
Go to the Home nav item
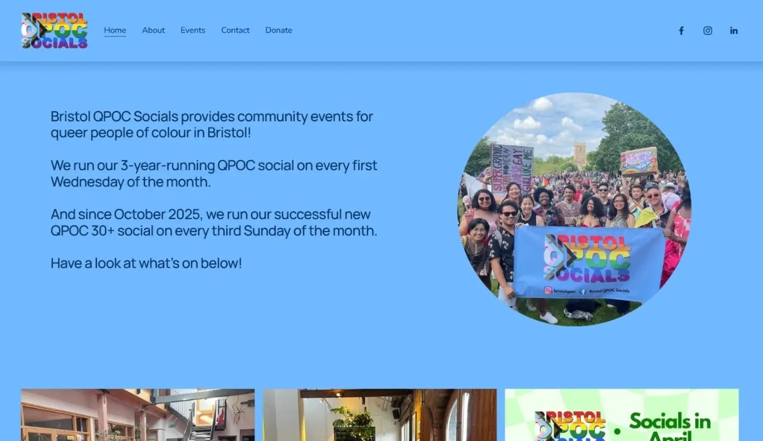tap(115, 30)
